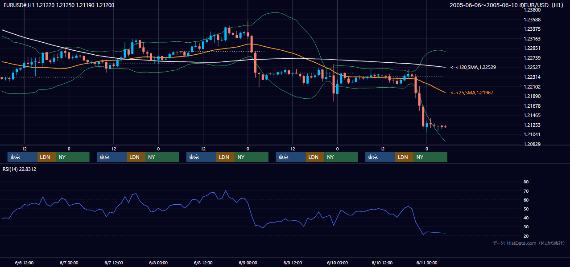Click price axis label 1.22739
The image size is (570, 267).
(x=532, y=58)
